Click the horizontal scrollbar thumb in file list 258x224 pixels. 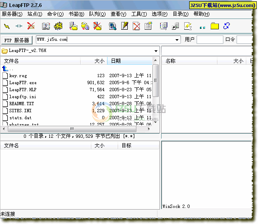pos(72,129)
